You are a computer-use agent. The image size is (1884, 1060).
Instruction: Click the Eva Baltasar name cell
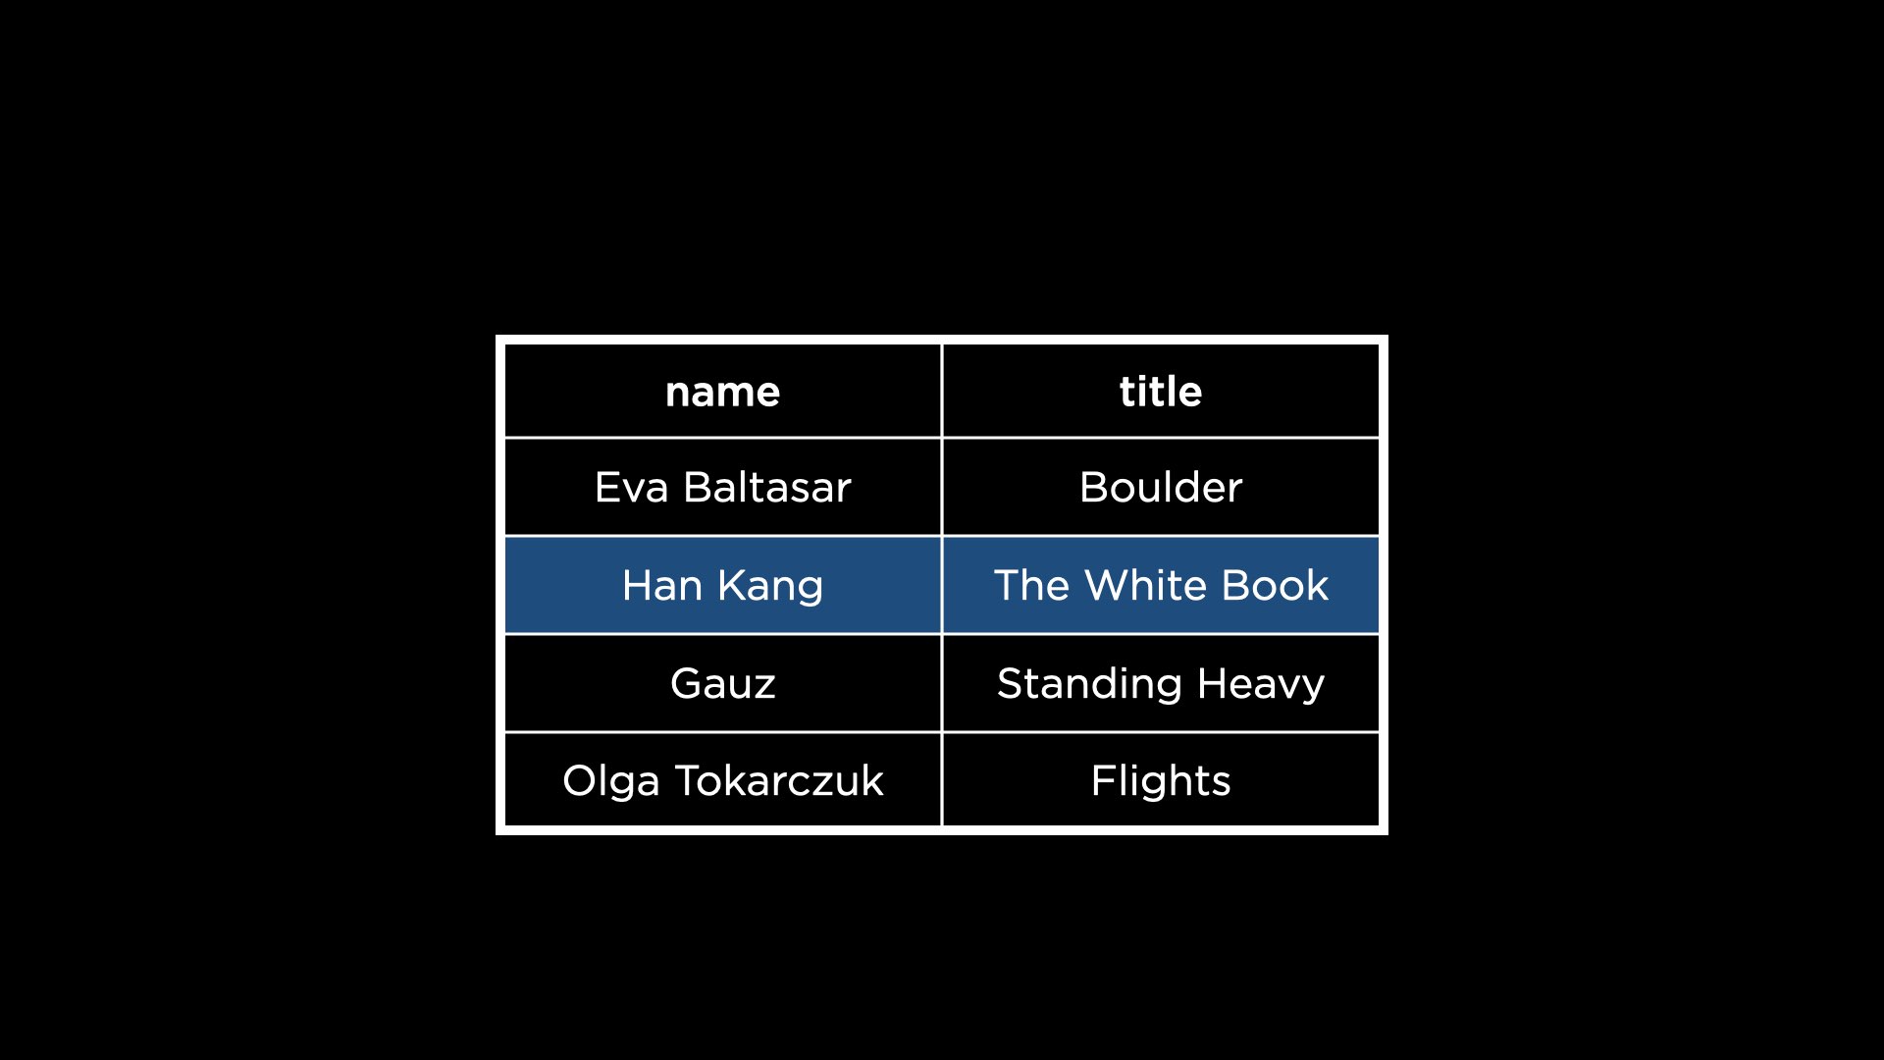(x=721, y=486)
